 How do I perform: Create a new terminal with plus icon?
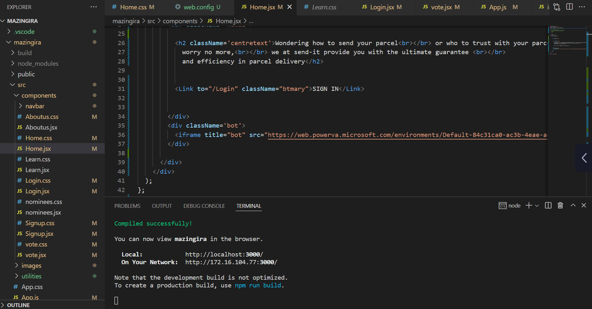click(x=529, y=206)
